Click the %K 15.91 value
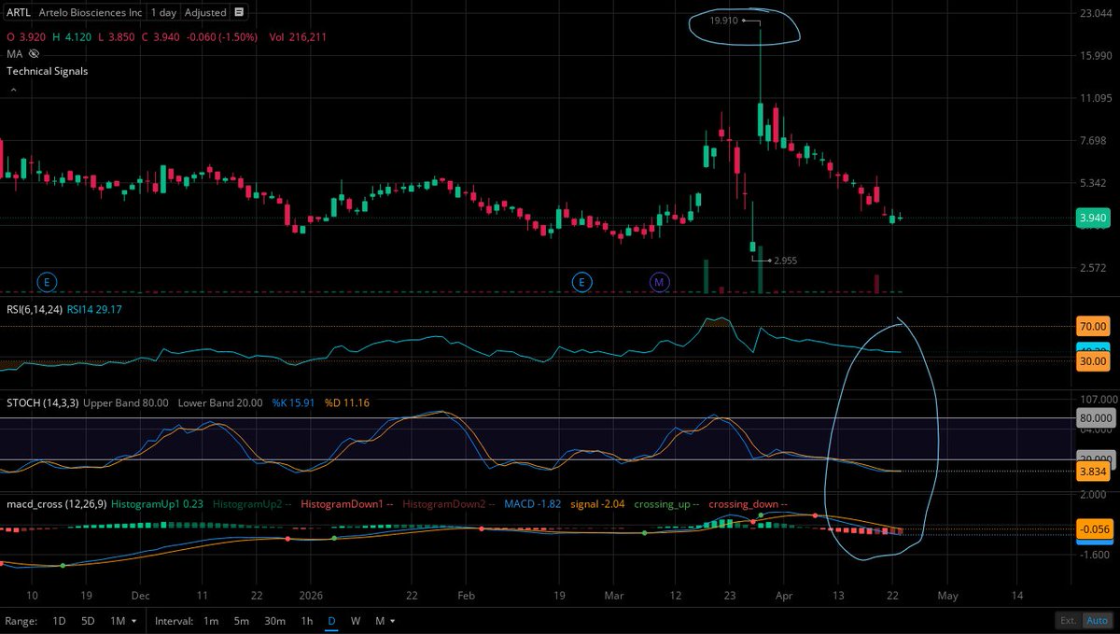Viewport: 1120px width, 634px height. pos(295,402)
